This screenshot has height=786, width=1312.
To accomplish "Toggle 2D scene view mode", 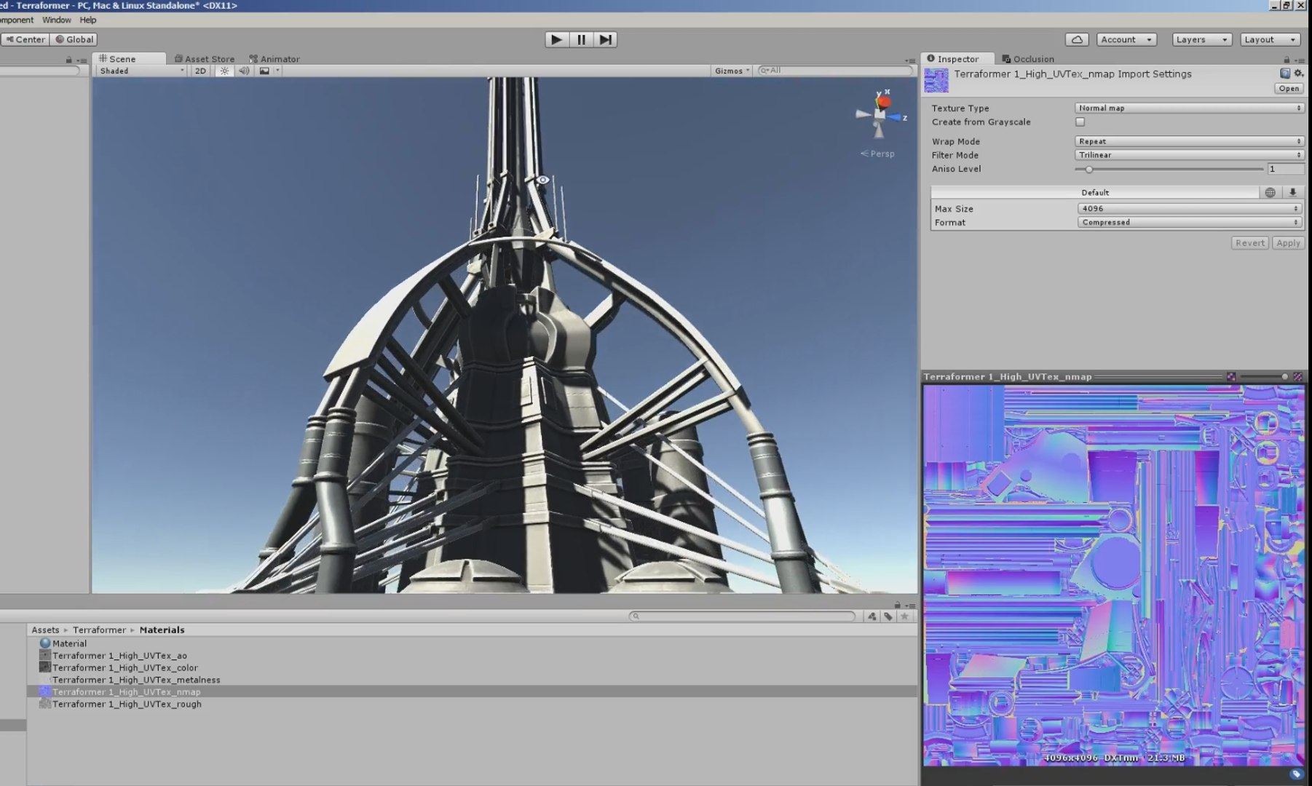I will coord(200,71).
